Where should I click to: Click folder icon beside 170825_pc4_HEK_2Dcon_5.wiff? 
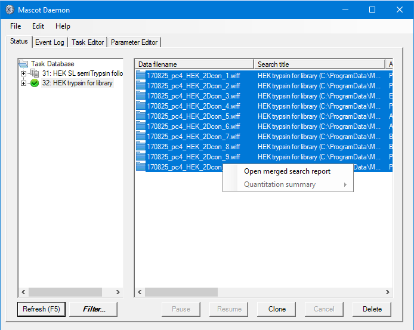(141, 116)
